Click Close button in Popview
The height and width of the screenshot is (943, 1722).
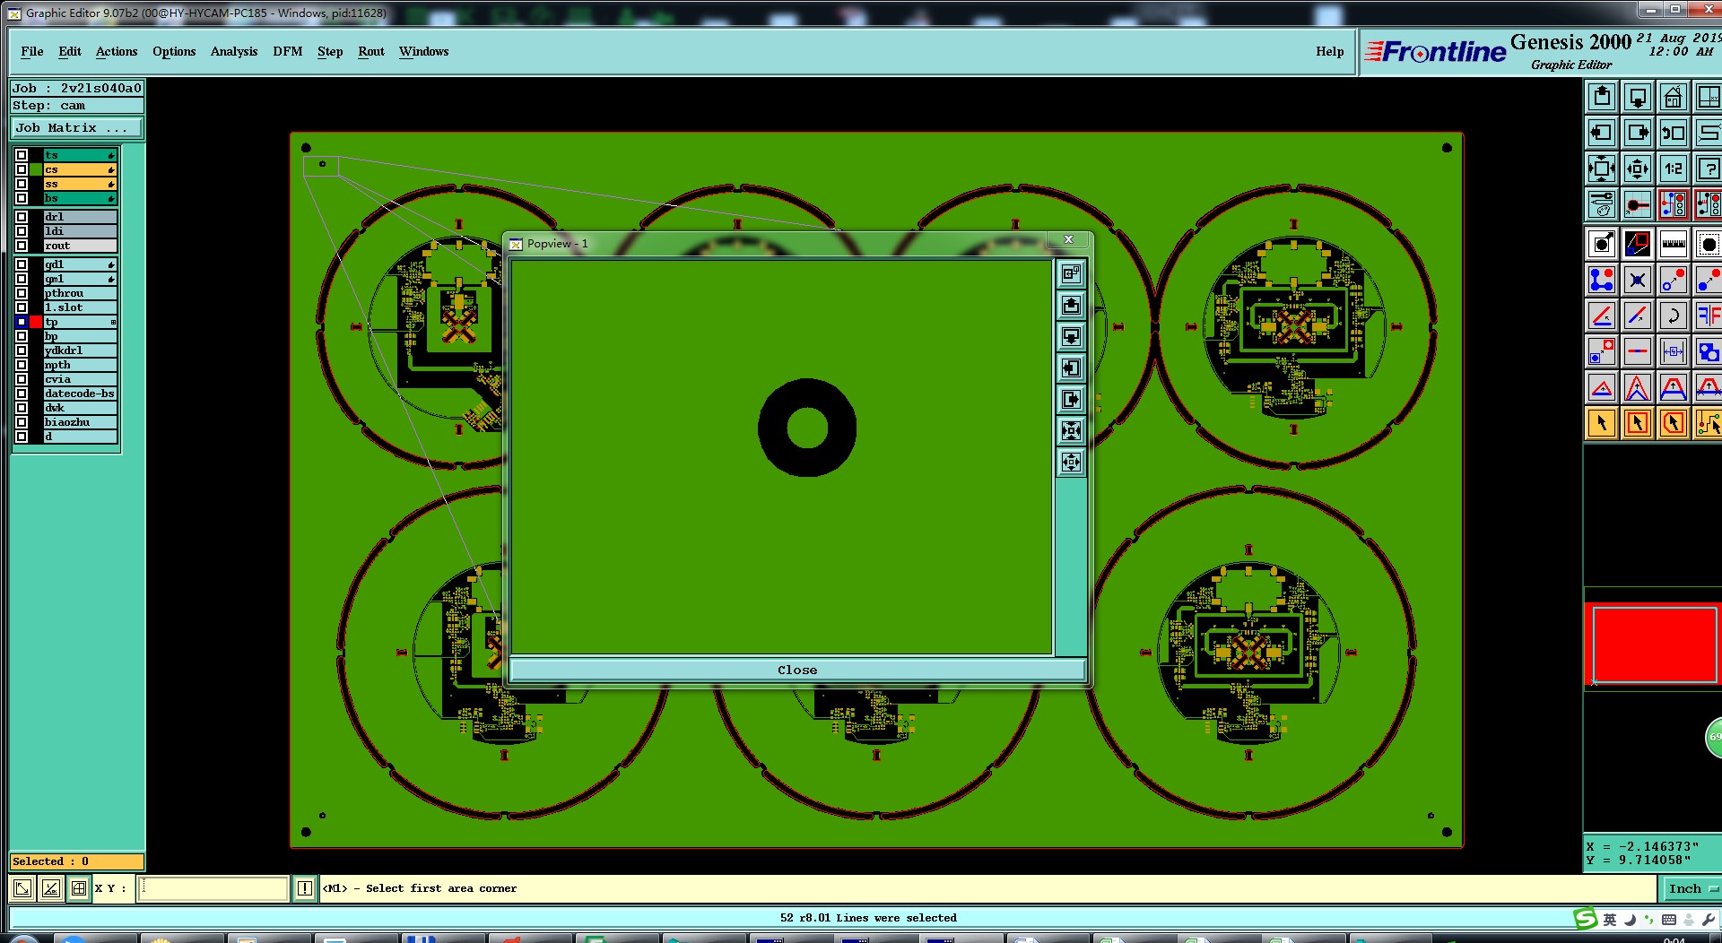797,670
